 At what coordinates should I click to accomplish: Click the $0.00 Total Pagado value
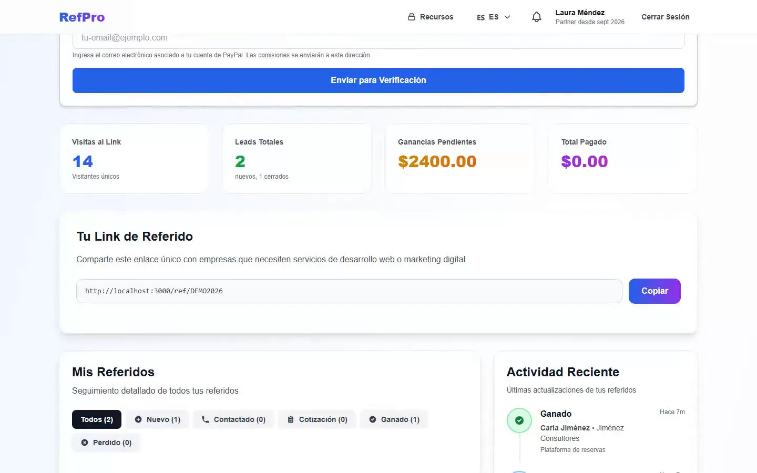(x=585, y=161)
